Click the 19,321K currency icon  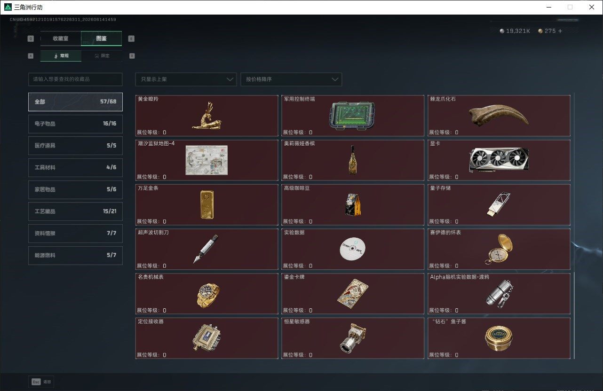[x=502, y=31]
